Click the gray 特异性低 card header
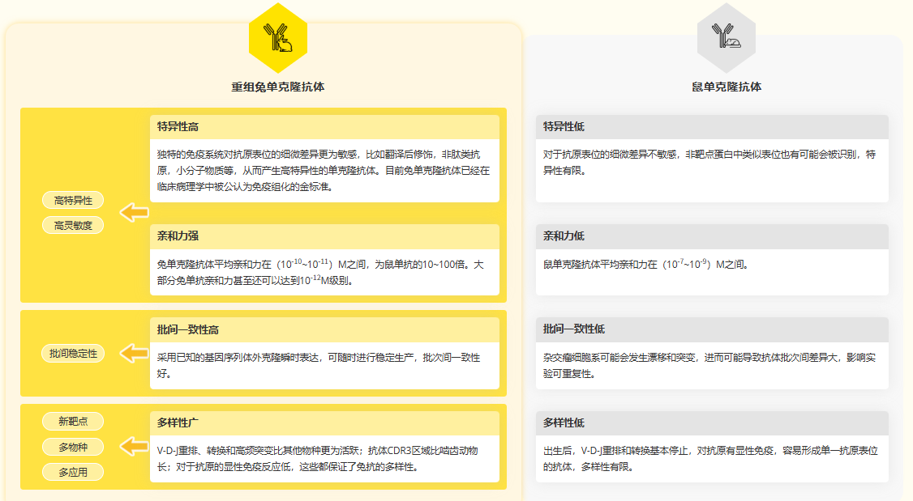The height and width of the screenshot is (501, 913). click(x=712, y=127)
